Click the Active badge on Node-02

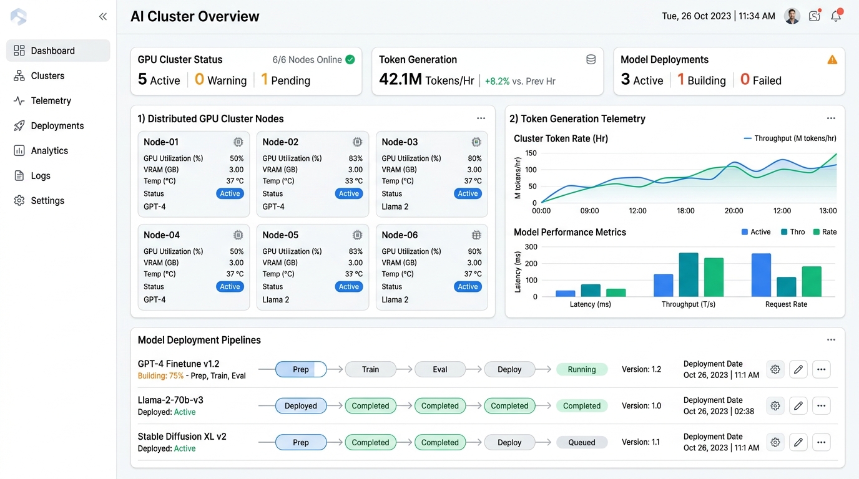(x=349, y=193)
